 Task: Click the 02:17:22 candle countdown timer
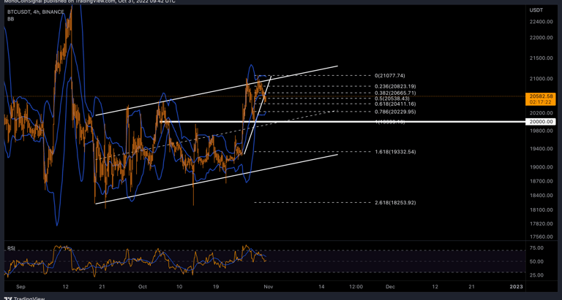pyautogui.click(x=540, y=102)
